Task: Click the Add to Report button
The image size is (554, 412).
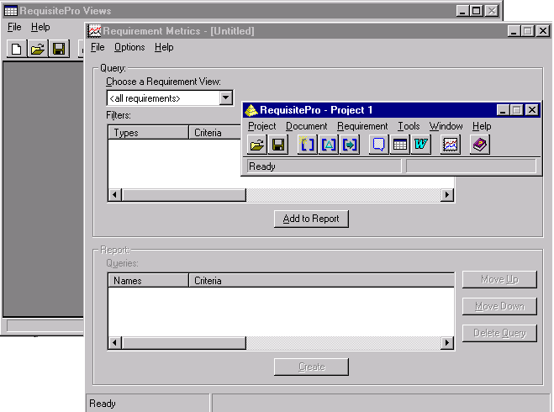Action: 311,219
